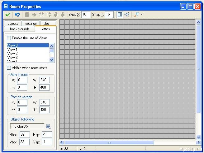Click the clear all instances page icon
The image size is (204, 153).
[27, 14]
